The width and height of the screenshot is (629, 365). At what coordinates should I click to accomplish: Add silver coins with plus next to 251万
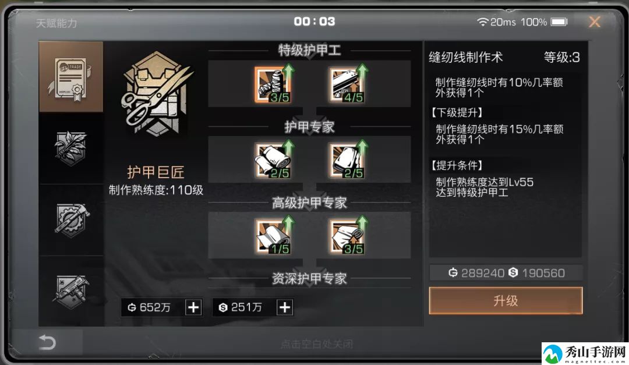[285, 307]
